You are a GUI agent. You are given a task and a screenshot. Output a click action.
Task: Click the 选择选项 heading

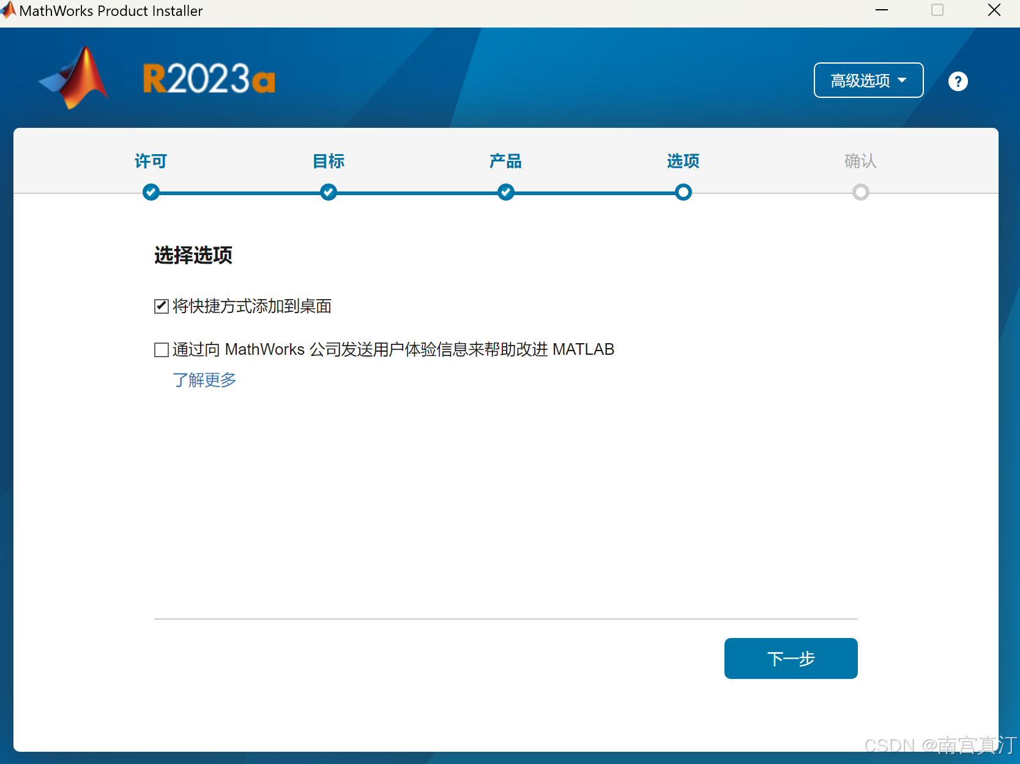click(x=193, y=255)
